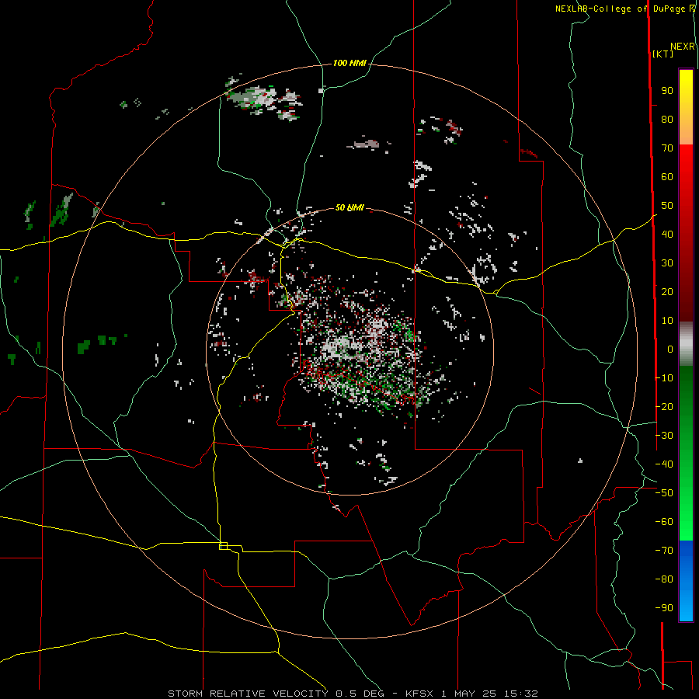This screenshot has height=699, width=699.
Task: Click the -50 value on velocity scale
Action: pos(664,493)
